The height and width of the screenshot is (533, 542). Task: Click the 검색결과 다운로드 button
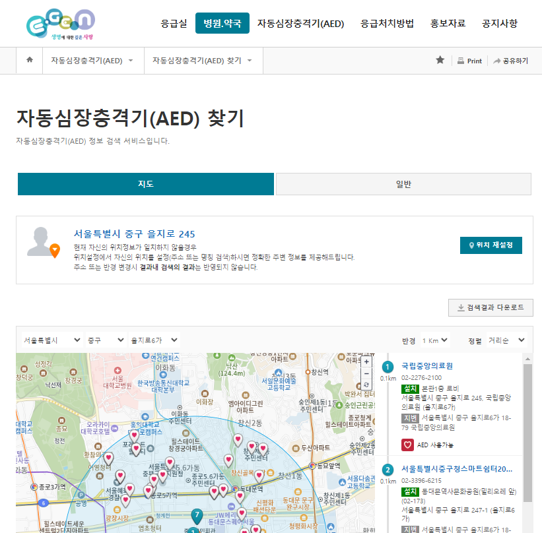pyautogui.click(x=491, y=307)
